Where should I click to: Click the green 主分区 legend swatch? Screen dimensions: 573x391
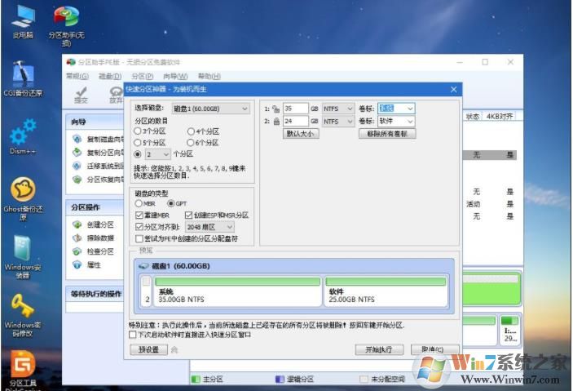pyautogui.click(x=196, y=380)
